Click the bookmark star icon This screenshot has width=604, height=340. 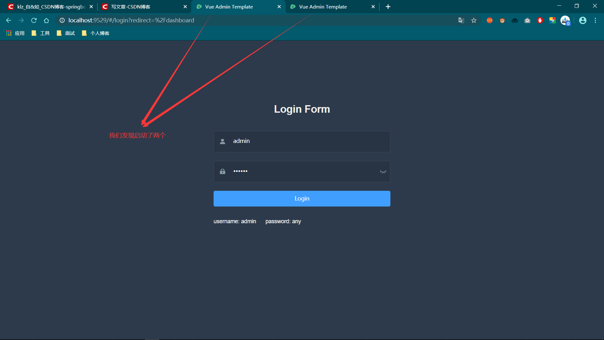coord(474,20)
